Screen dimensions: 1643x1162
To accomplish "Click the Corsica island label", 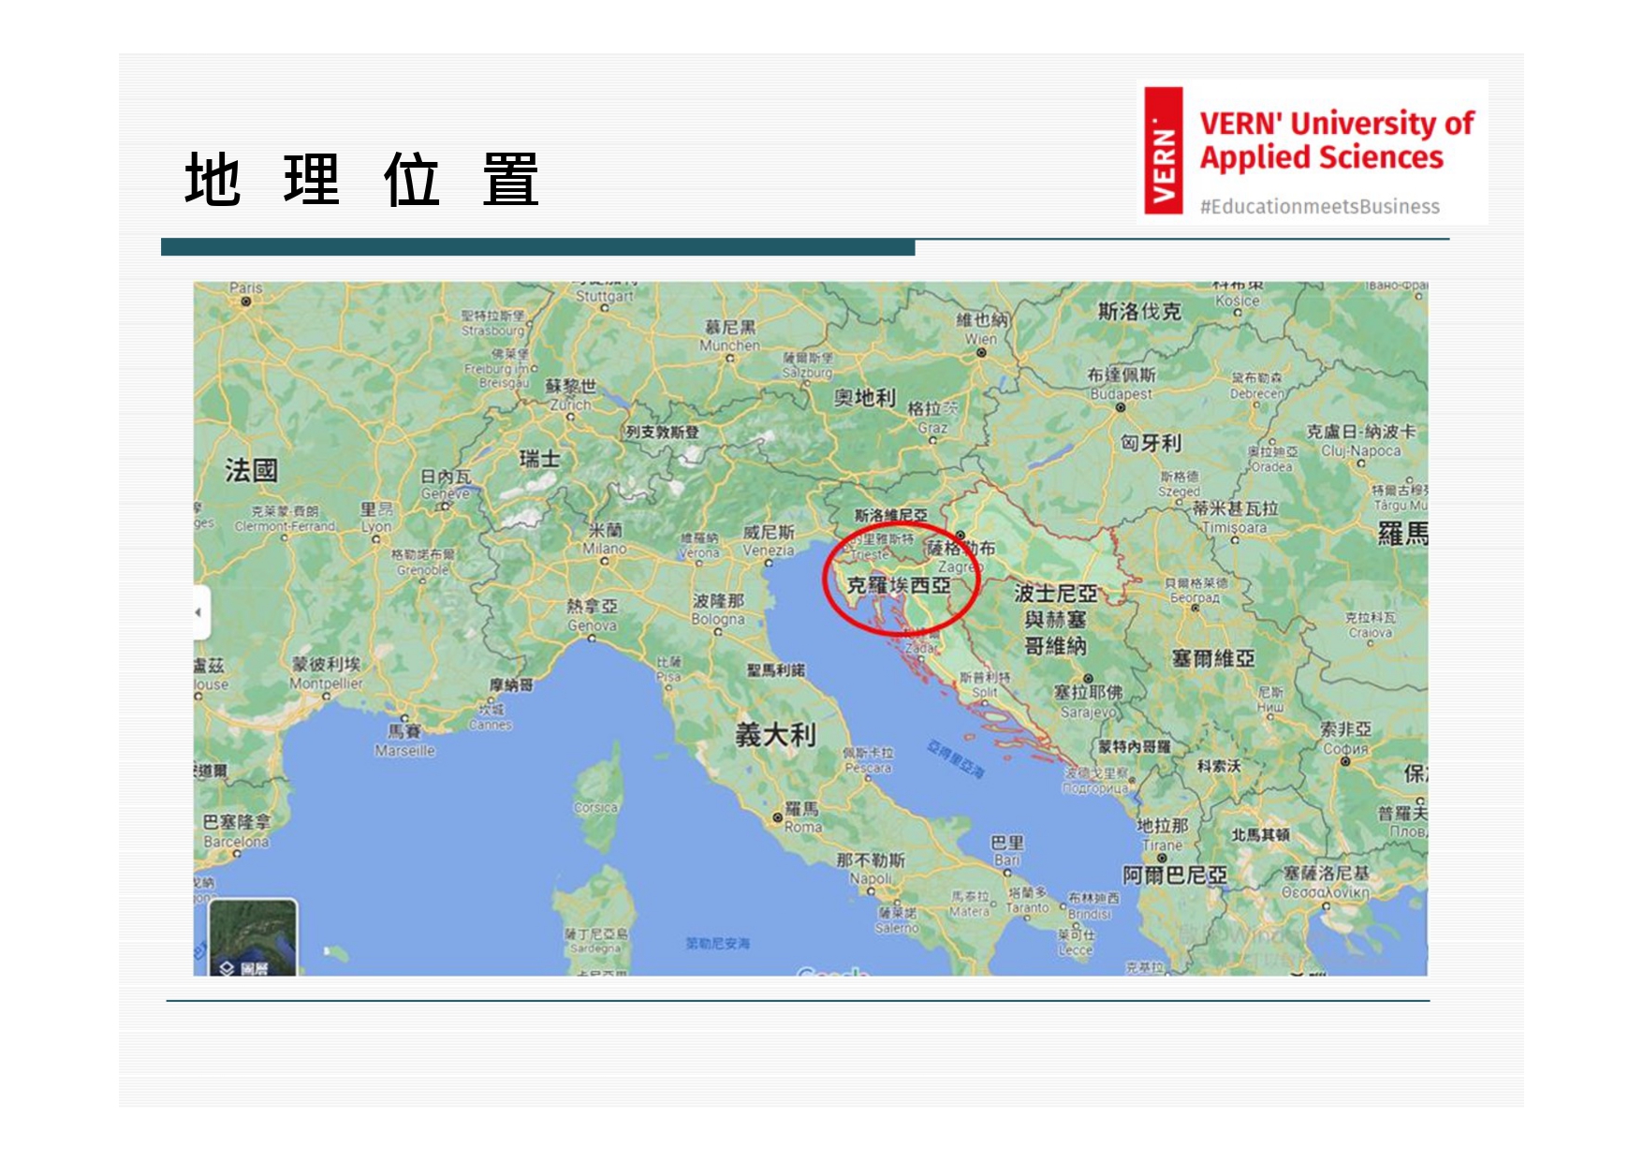I will (x=596, y=807).
